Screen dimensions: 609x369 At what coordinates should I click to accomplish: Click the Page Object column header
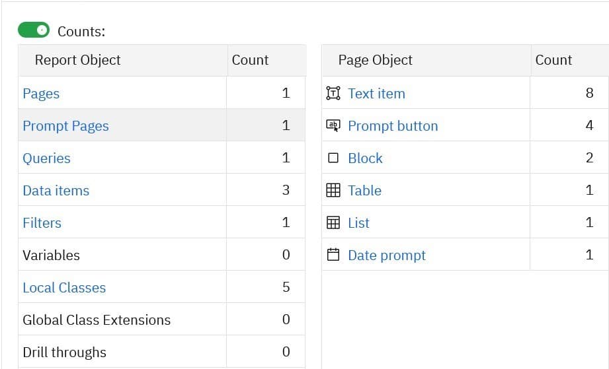pyautogui.click(x=375, y=60)
